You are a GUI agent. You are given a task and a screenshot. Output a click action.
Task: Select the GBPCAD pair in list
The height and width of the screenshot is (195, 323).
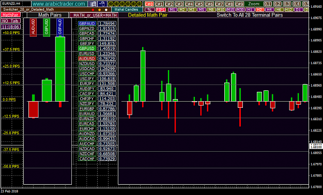point(87,34)
